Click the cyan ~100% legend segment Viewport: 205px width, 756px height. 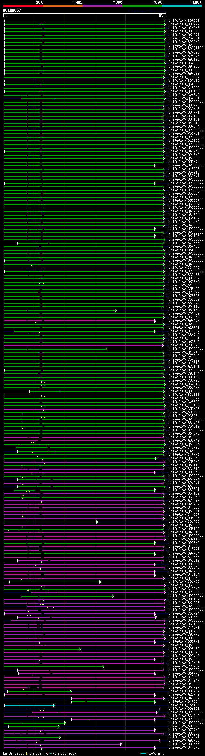[x=182, y=6]
